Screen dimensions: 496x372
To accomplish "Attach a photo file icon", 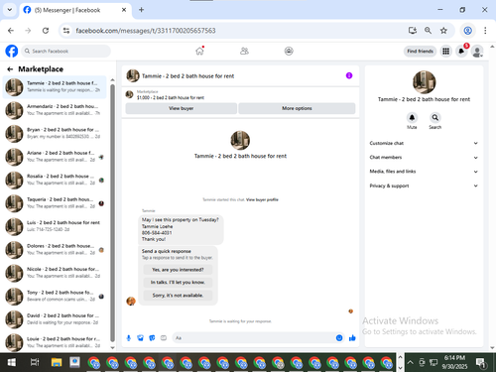I will click(x=141, y=338).
